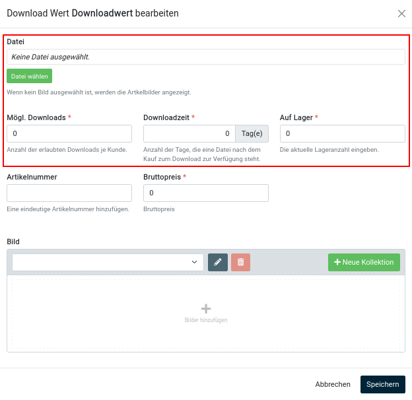
Task: Click the 'Keine Datei ausgewählt.' file field
Action: point(205,57)
